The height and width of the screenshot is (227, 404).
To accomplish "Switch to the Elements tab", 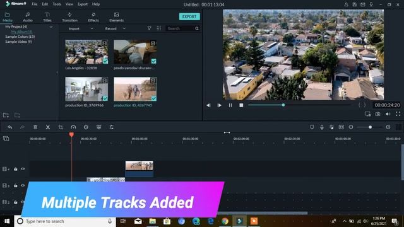I will click(x=116, y=17).
